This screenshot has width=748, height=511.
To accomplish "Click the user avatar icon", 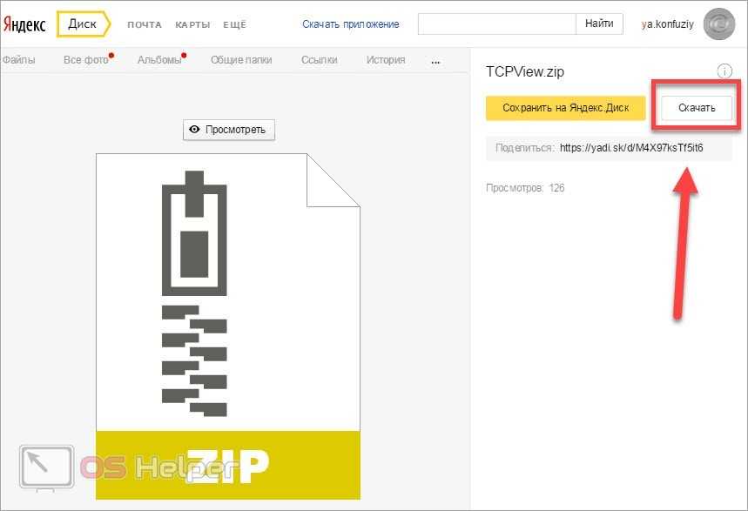I will 720,24.
